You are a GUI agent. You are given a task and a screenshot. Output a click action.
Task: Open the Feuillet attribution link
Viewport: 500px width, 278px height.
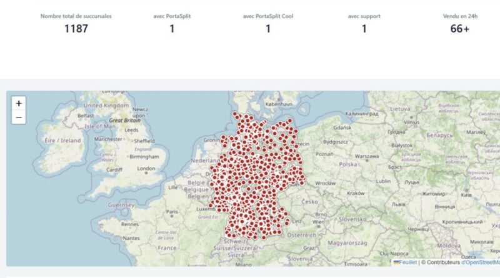pyautogui.click(x=408, y=262)
